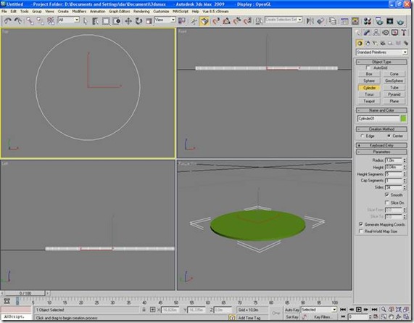This screenshot has width=414, height=323.
Task: Click the Quick Render teapot icon
Action: [400, 21]
